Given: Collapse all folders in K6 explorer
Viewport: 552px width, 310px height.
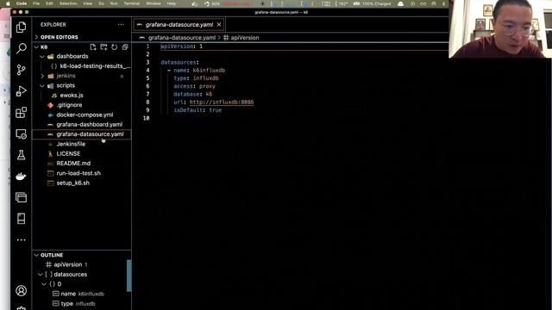Looking at the screenshot, I should (x=125, y=47).
